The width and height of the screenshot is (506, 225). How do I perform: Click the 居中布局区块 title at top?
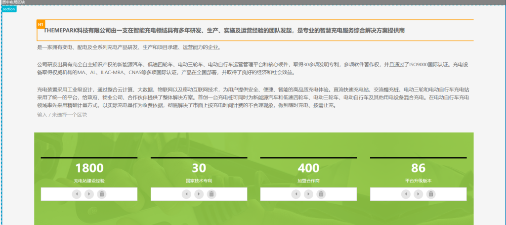point(13,2)
